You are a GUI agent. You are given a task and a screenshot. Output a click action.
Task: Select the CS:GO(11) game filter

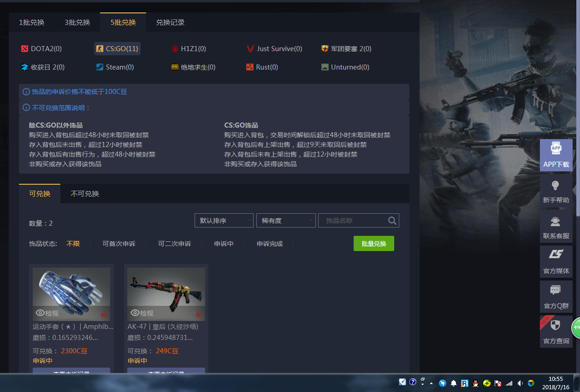[117, 48]
